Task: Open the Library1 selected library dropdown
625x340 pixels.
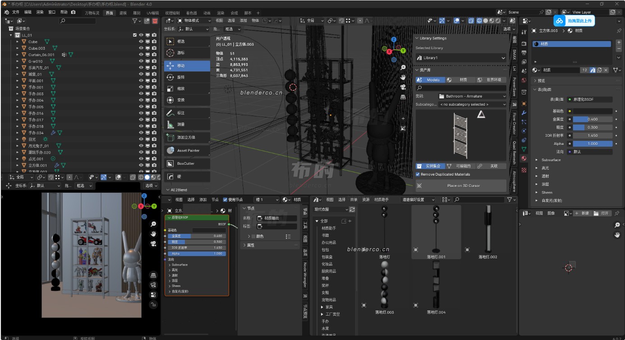Action: point(461,58)
